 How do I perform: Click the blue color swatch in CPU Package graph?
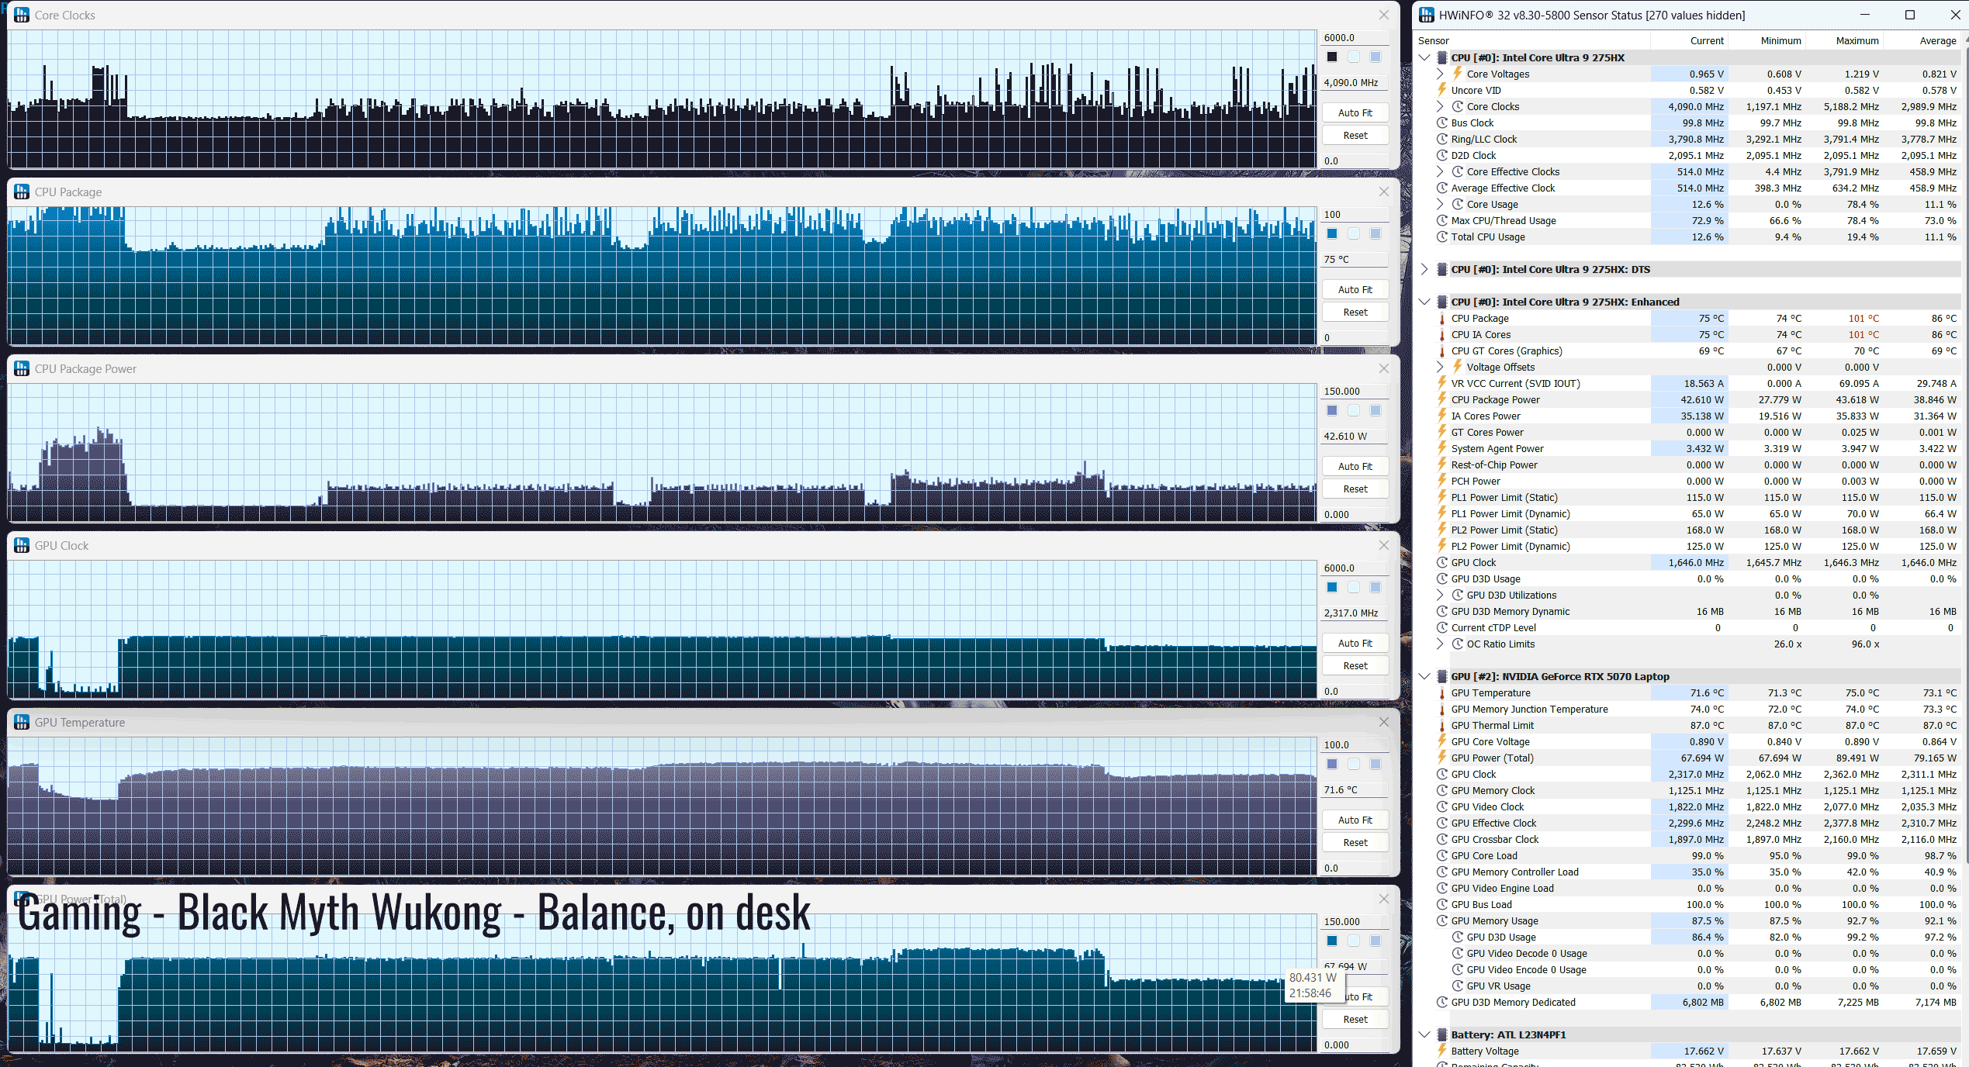tap(1332, 233)
